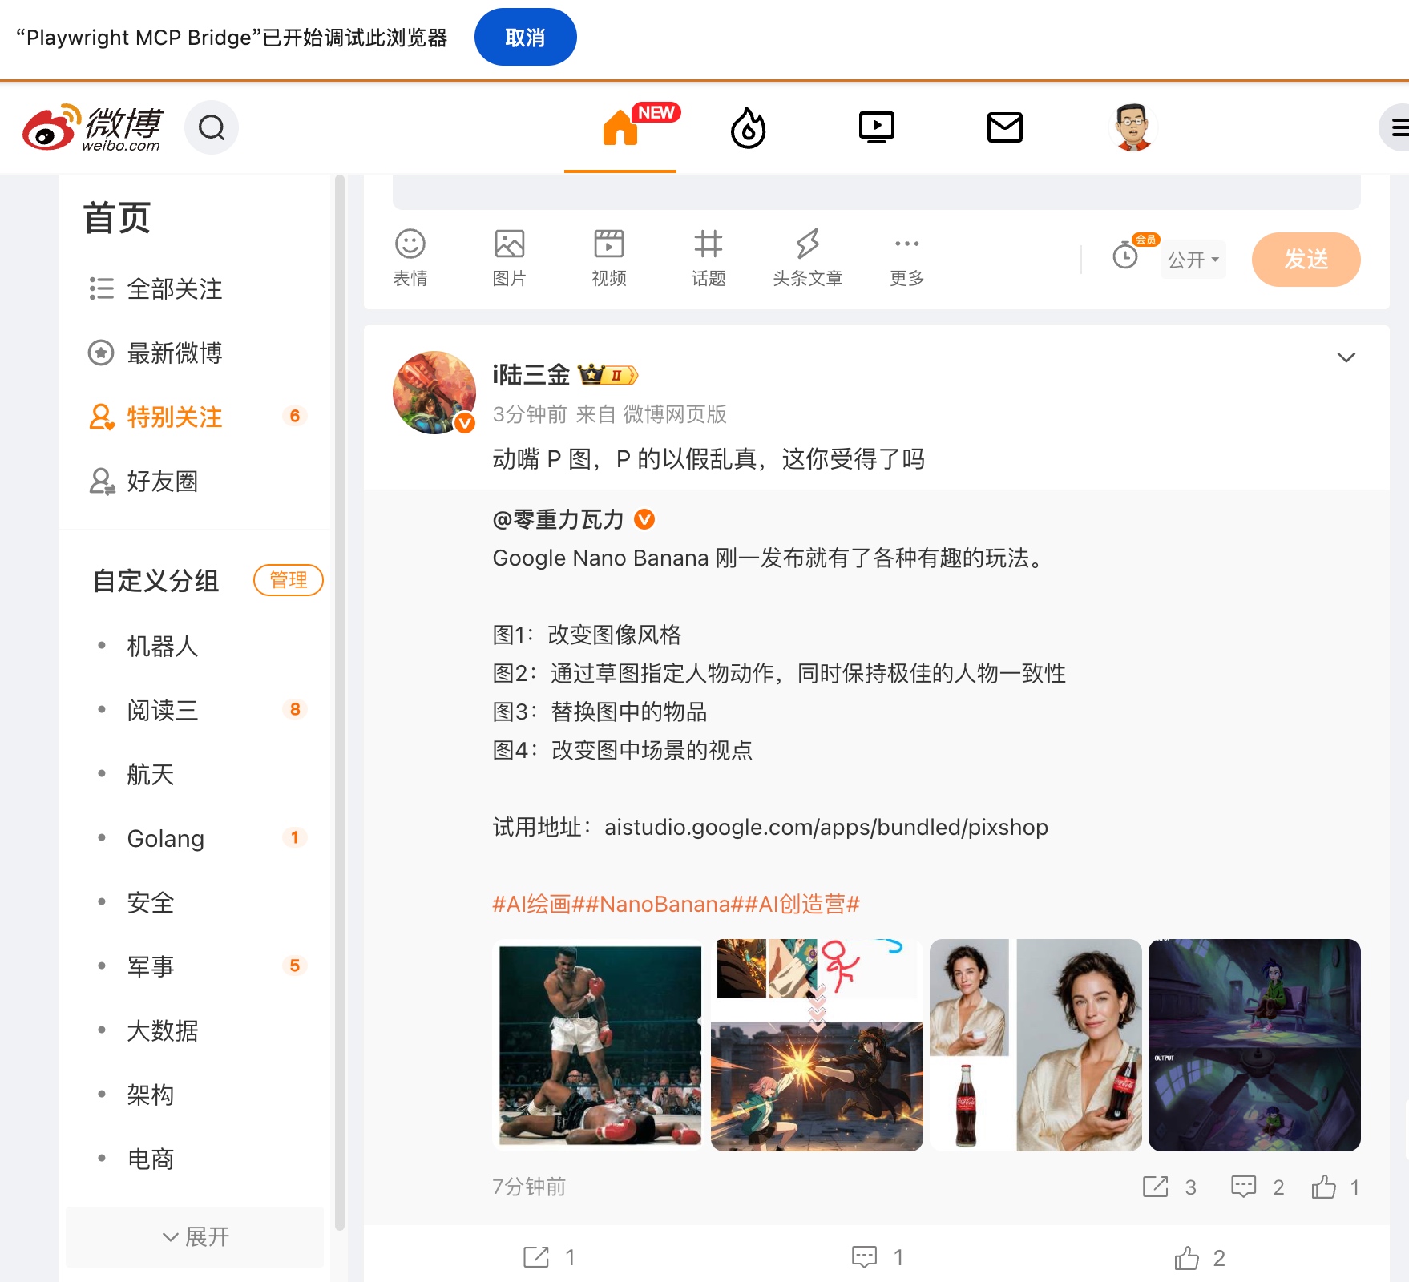This screenshot has height=1282, width=1409.
Task: Open the @零重力瓦力 profile link
Action: click(x=558, y=520)
